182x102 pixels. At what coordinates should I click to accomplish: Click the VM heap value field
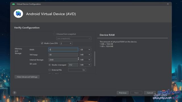click(x=63, y=55)
